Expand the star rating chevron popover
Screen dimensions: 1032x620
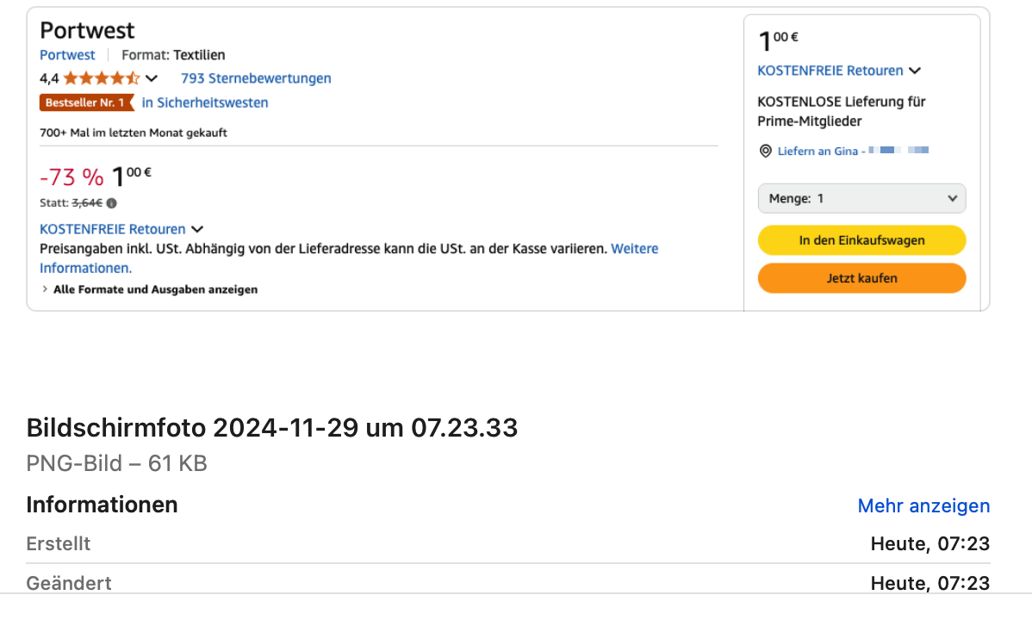[152, 78]
